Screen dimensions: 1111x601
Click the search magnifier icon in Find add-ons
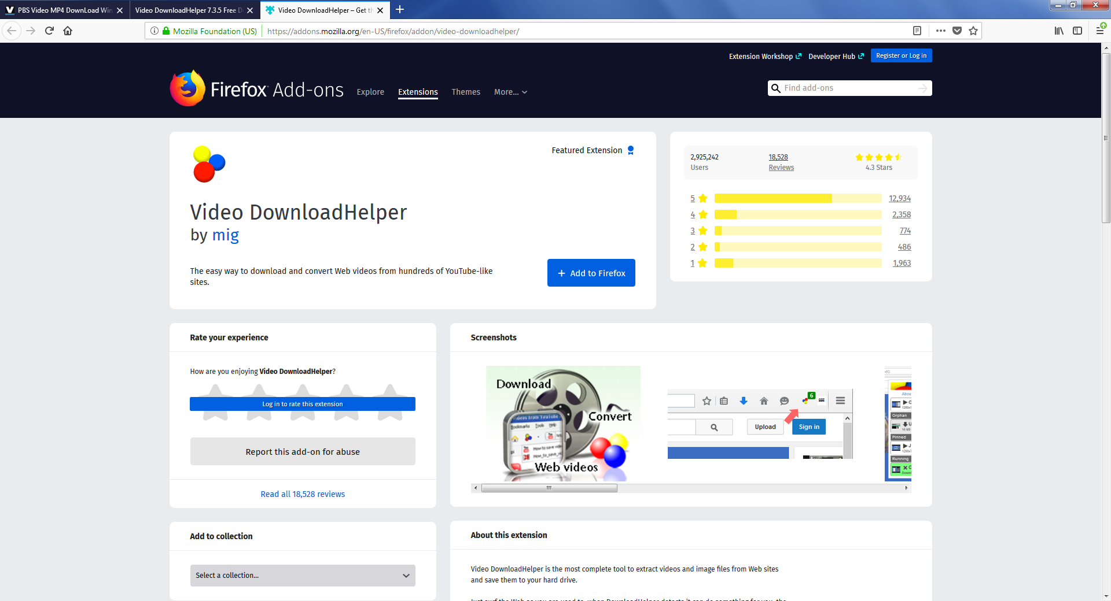(x=776, y=88)
